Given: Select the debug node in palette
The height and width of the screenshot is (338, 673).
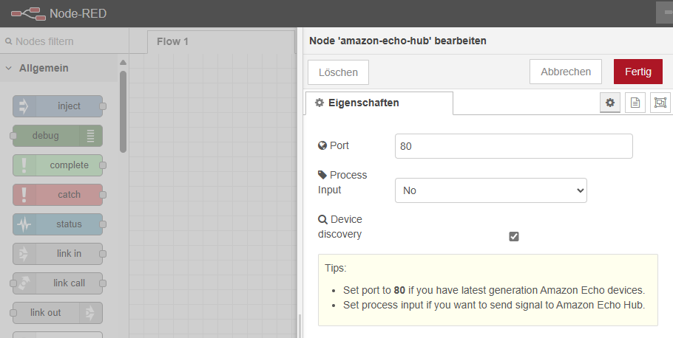Looking at the screenshot, I should (58, 136).
